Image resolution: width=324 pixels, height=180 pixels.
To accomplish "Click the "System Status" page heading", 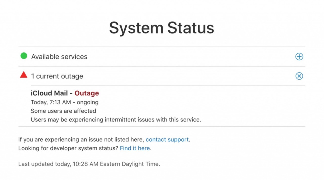I will pyautogui.click(x=161, y=28).
